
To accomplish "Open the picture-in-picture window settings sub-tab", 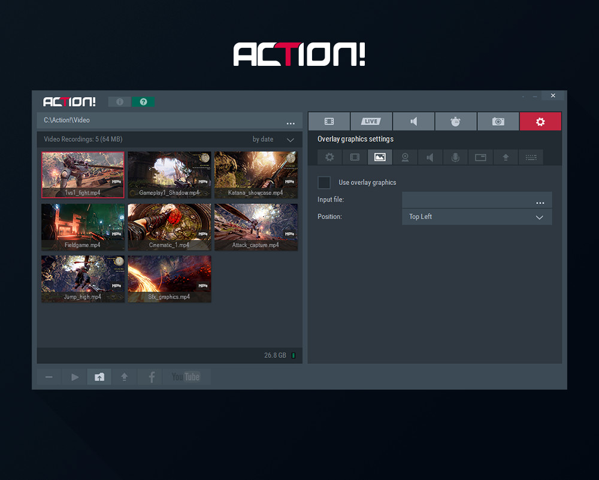I will point(480,157).
